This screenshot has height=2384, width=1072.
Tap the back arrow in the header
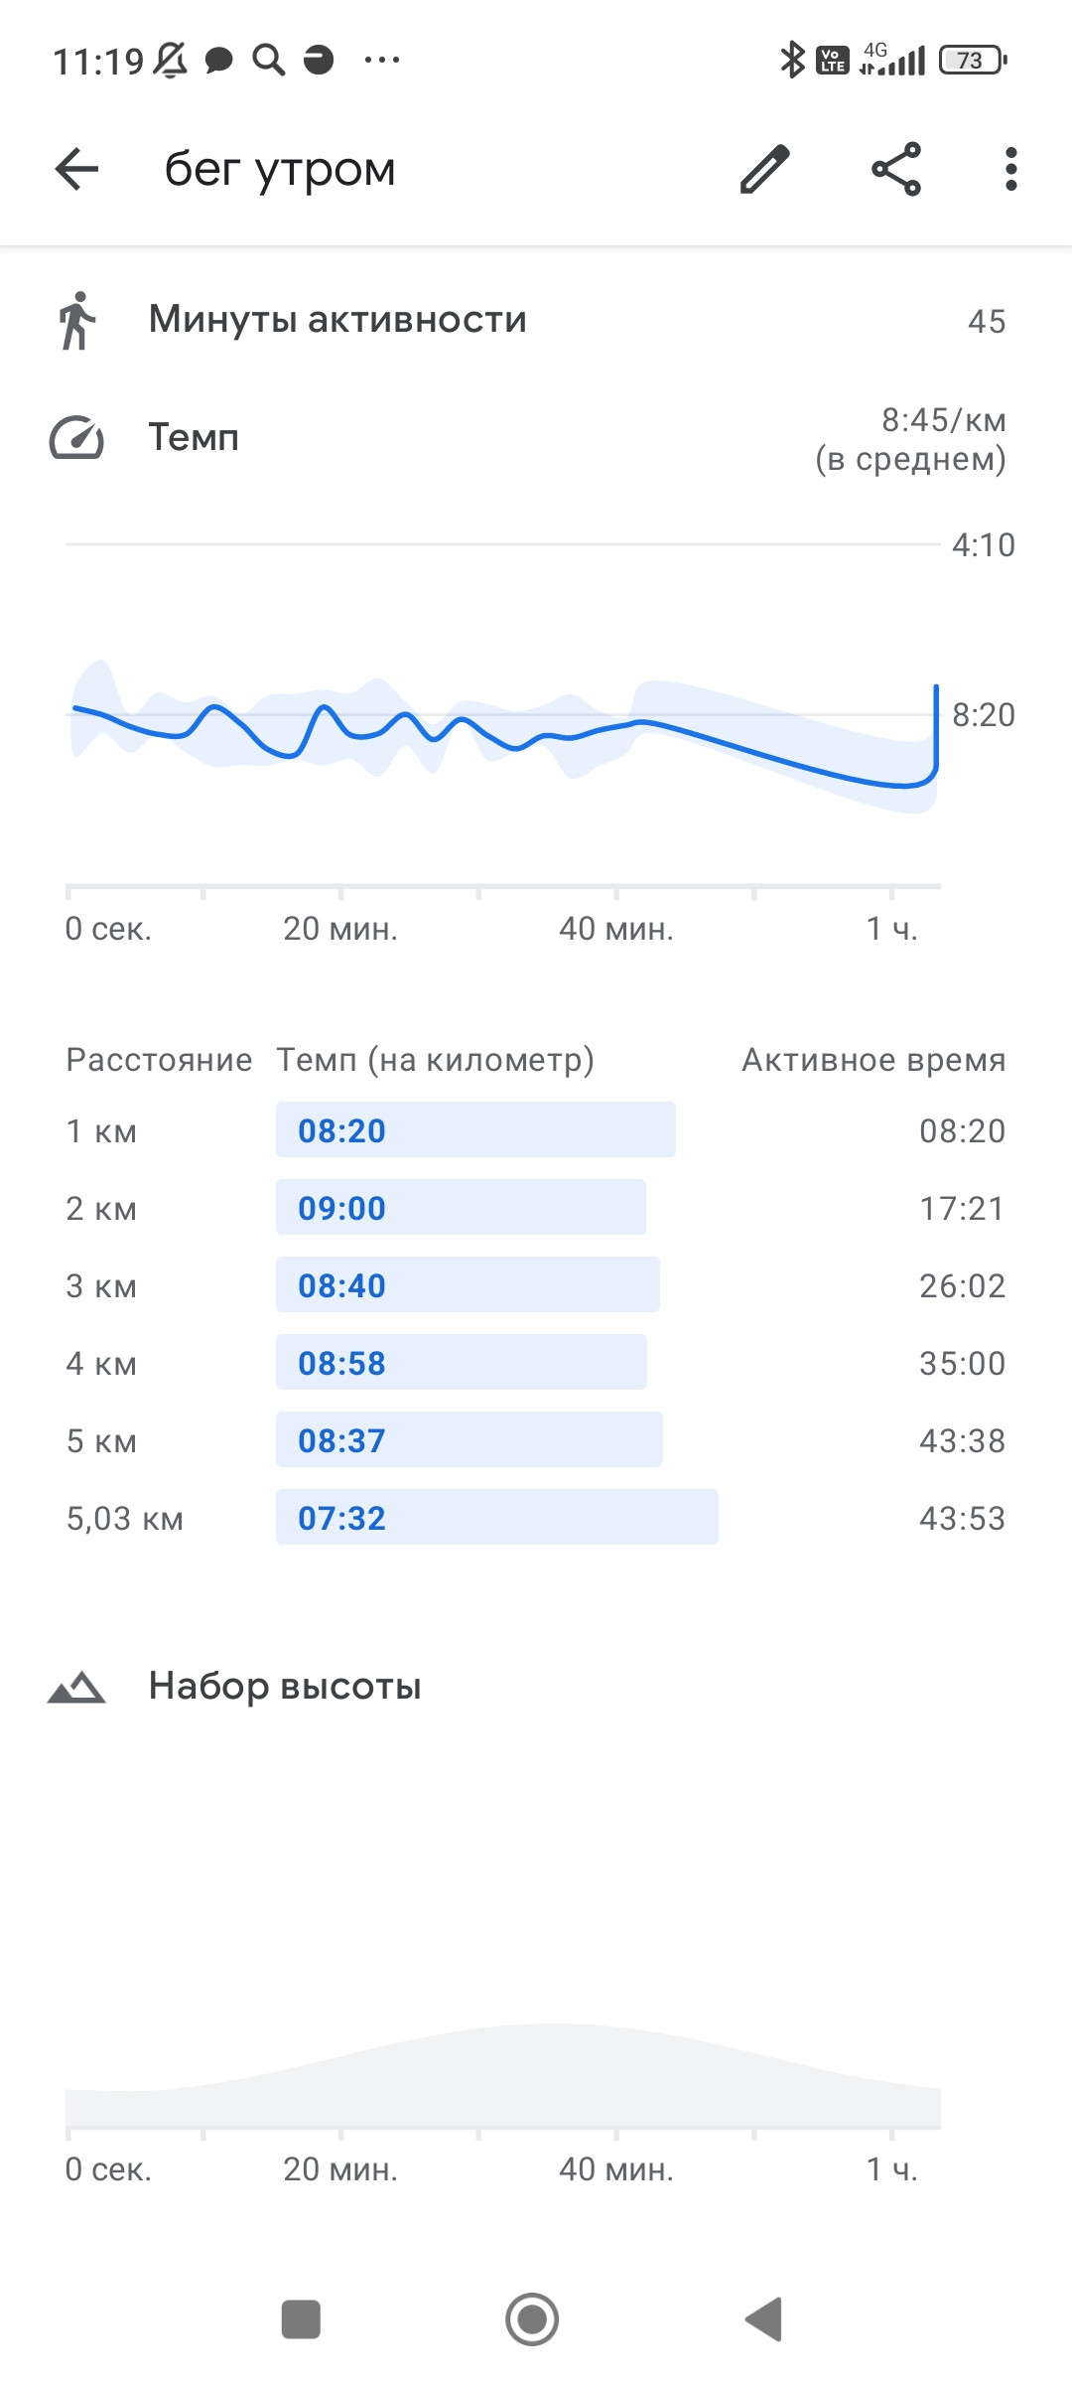tap(76, 169)
